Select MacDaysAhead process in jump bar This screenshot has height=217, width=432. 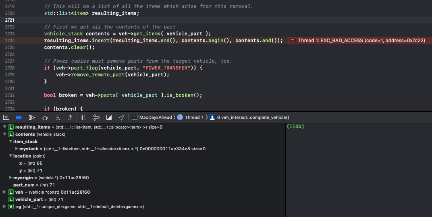(x=152, y=118)
